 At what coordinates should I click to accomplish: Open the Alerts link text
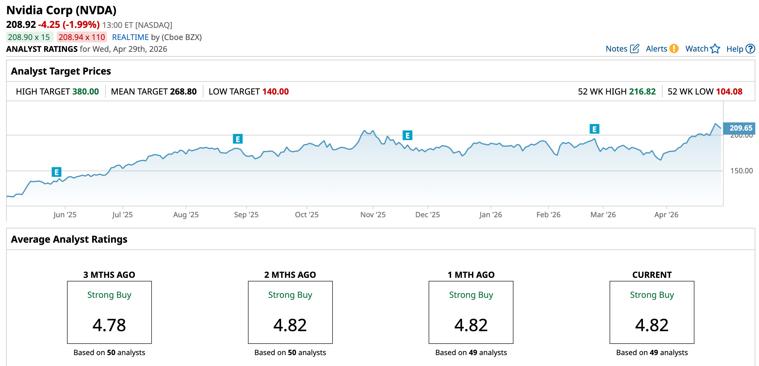point(656,49)
